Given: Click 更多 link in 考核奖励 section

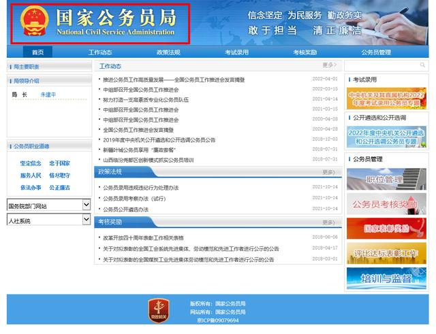Looking at the screenshot, I should tap(328, 222).
